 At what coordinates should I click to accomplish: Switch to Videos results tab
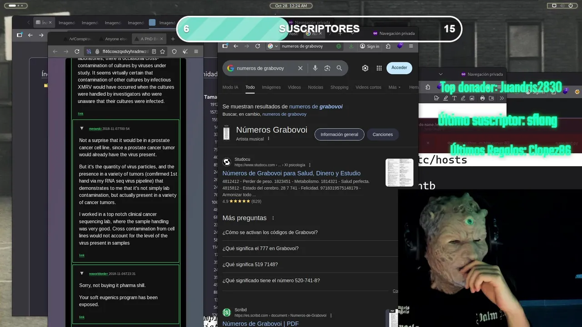tap(294, 87)
